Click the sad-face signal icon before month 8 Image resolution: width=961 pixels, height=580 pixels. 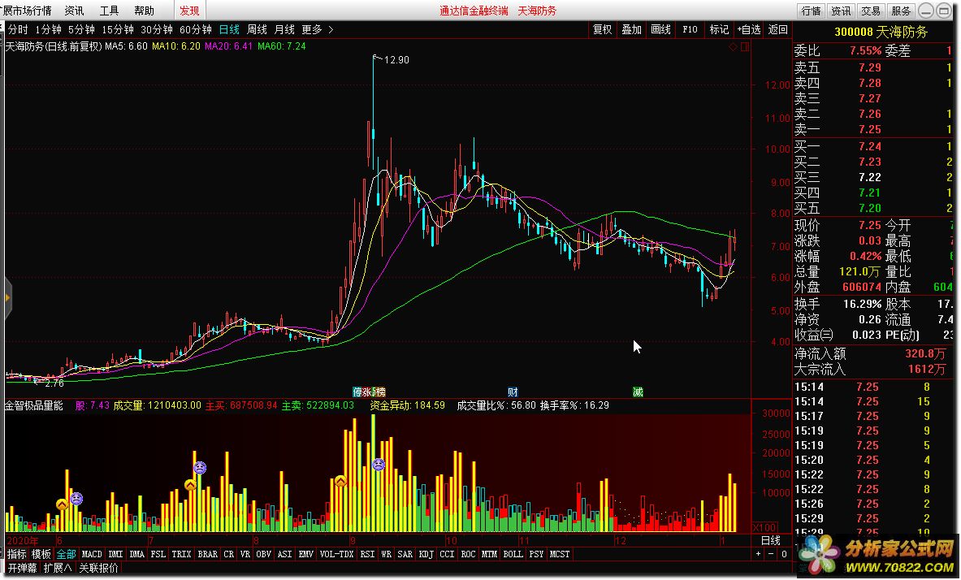point(200,468)
